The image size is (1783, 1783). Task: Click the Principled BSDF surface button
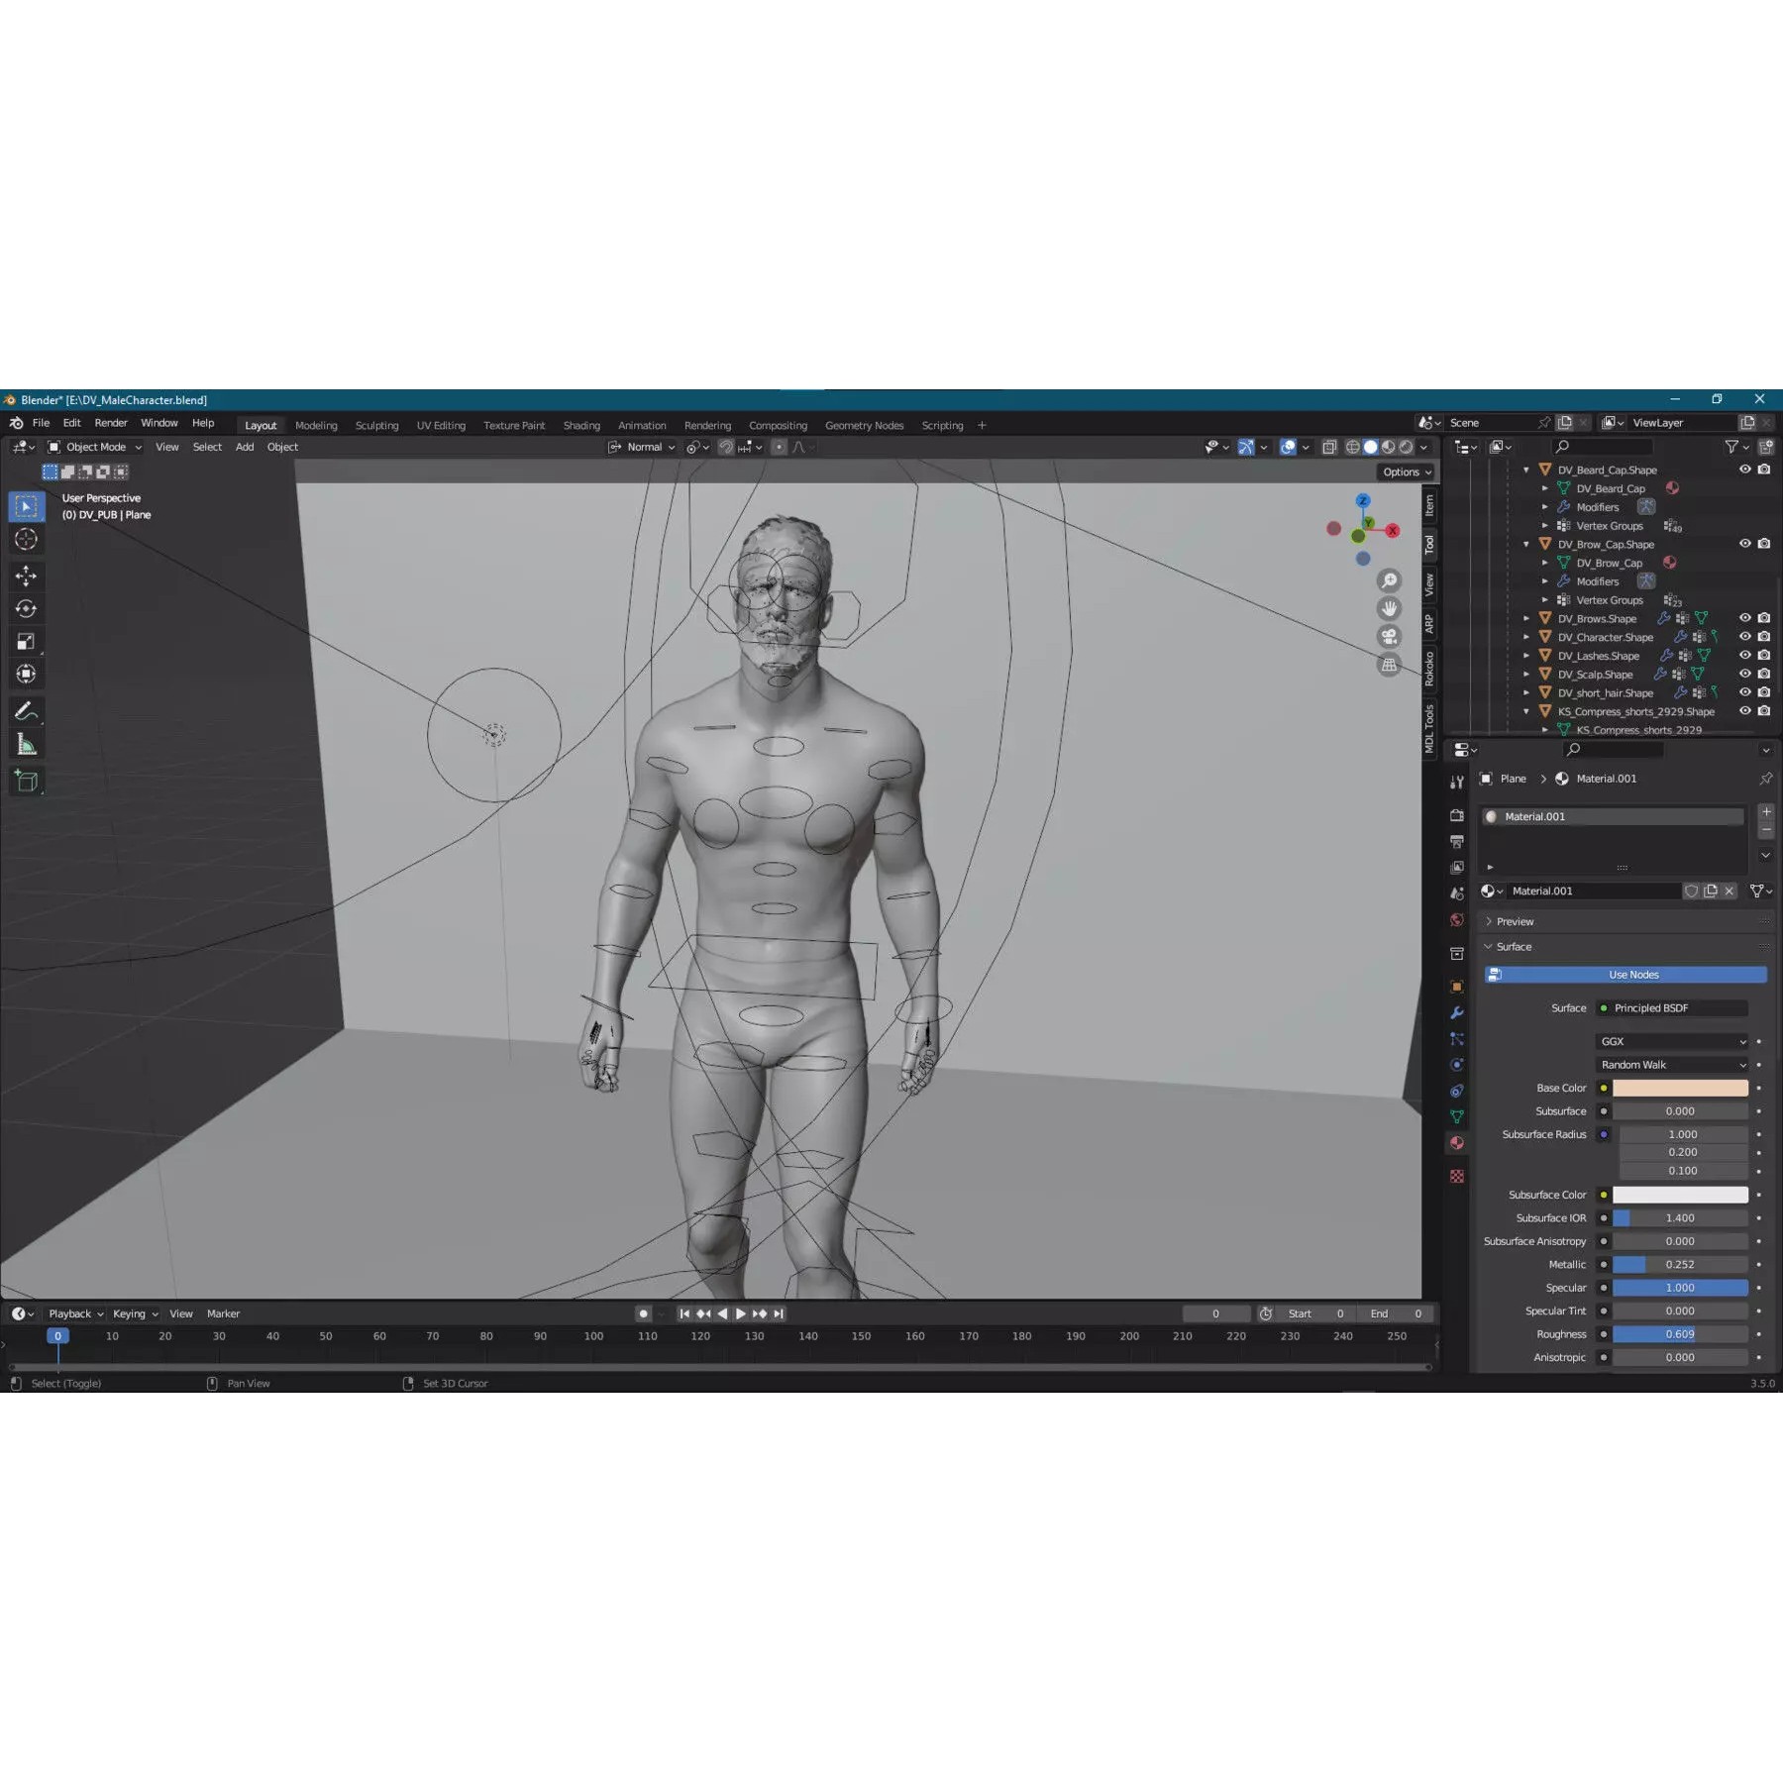(x=1672, y=1007)
